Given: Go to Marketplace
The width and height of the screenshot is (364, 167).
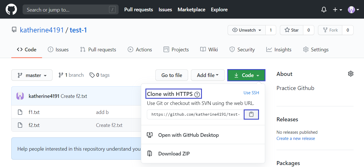Looking at the screenshot, I should pyautogui.click(x=191, y=10).
